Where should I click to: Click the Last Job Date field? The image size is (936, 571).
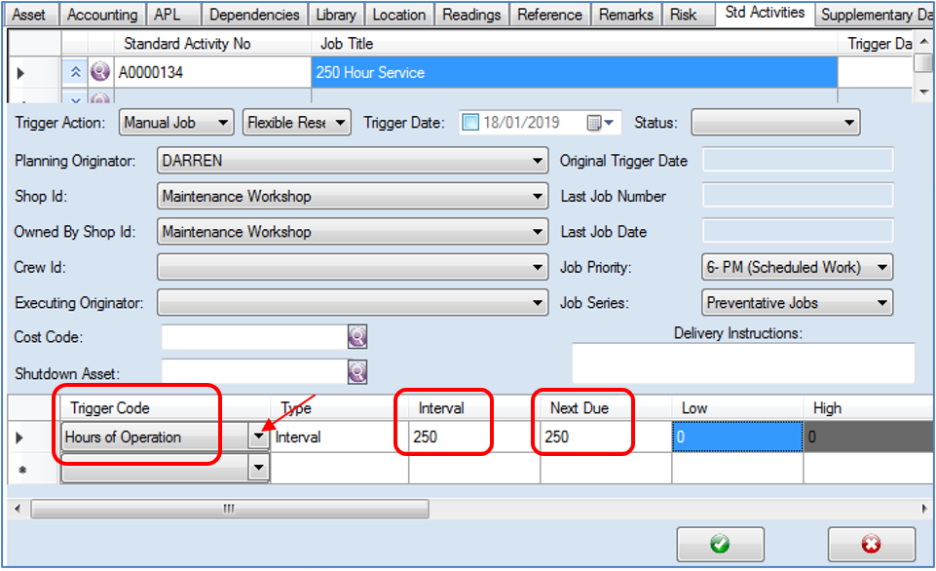[x=798, y=231]
